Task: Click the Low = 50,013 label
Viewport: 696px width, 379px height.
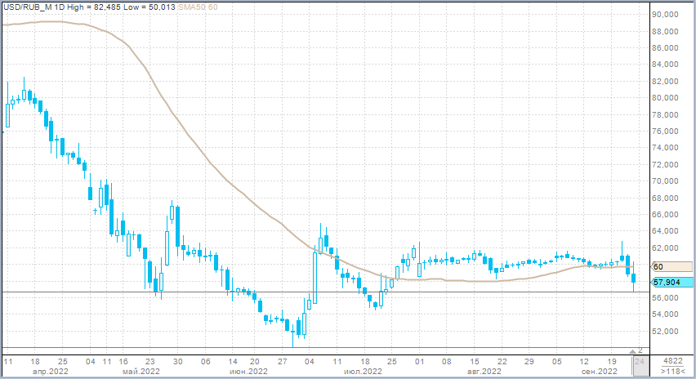Action: (153, 7)
